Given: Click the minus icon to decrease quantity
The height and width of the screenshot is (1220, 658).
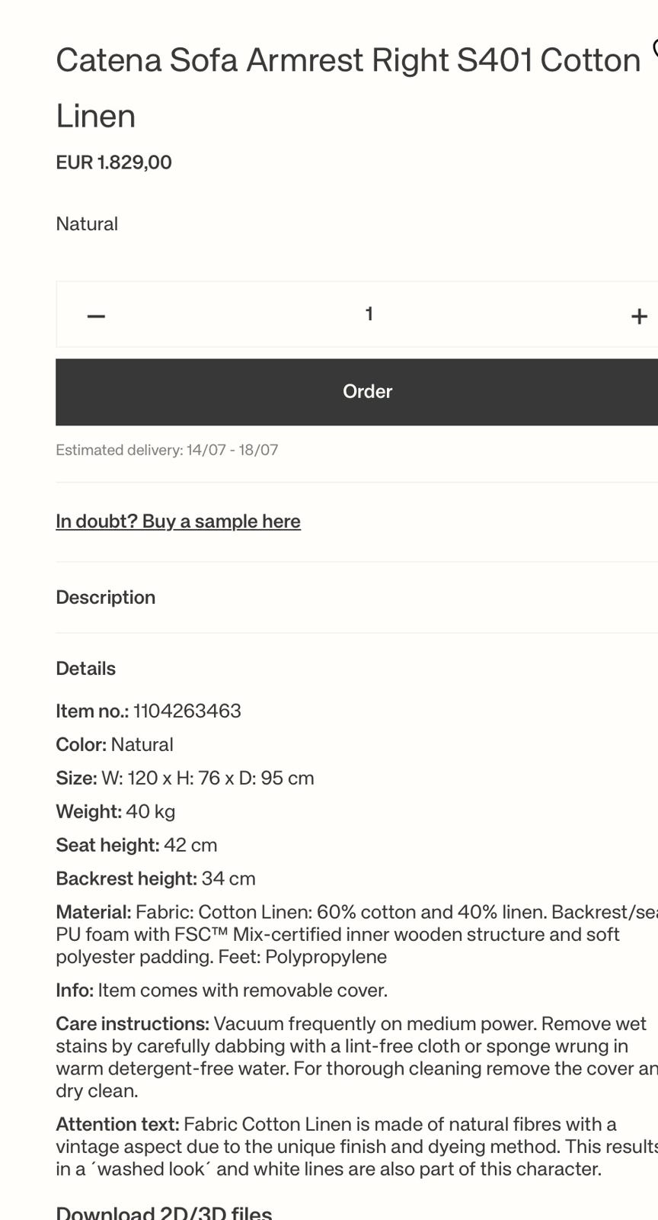Looking at the screenshot, I should coord(96,316).
